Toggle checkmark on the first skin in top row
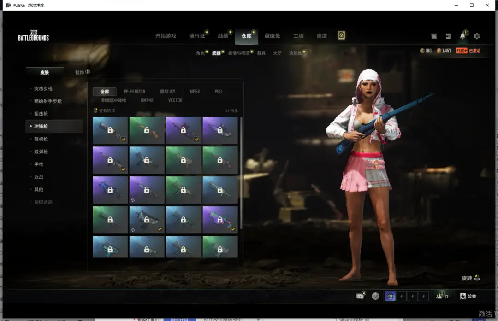Image resolution: width=498 pixels, height=321 pixels. pos(123,139)
